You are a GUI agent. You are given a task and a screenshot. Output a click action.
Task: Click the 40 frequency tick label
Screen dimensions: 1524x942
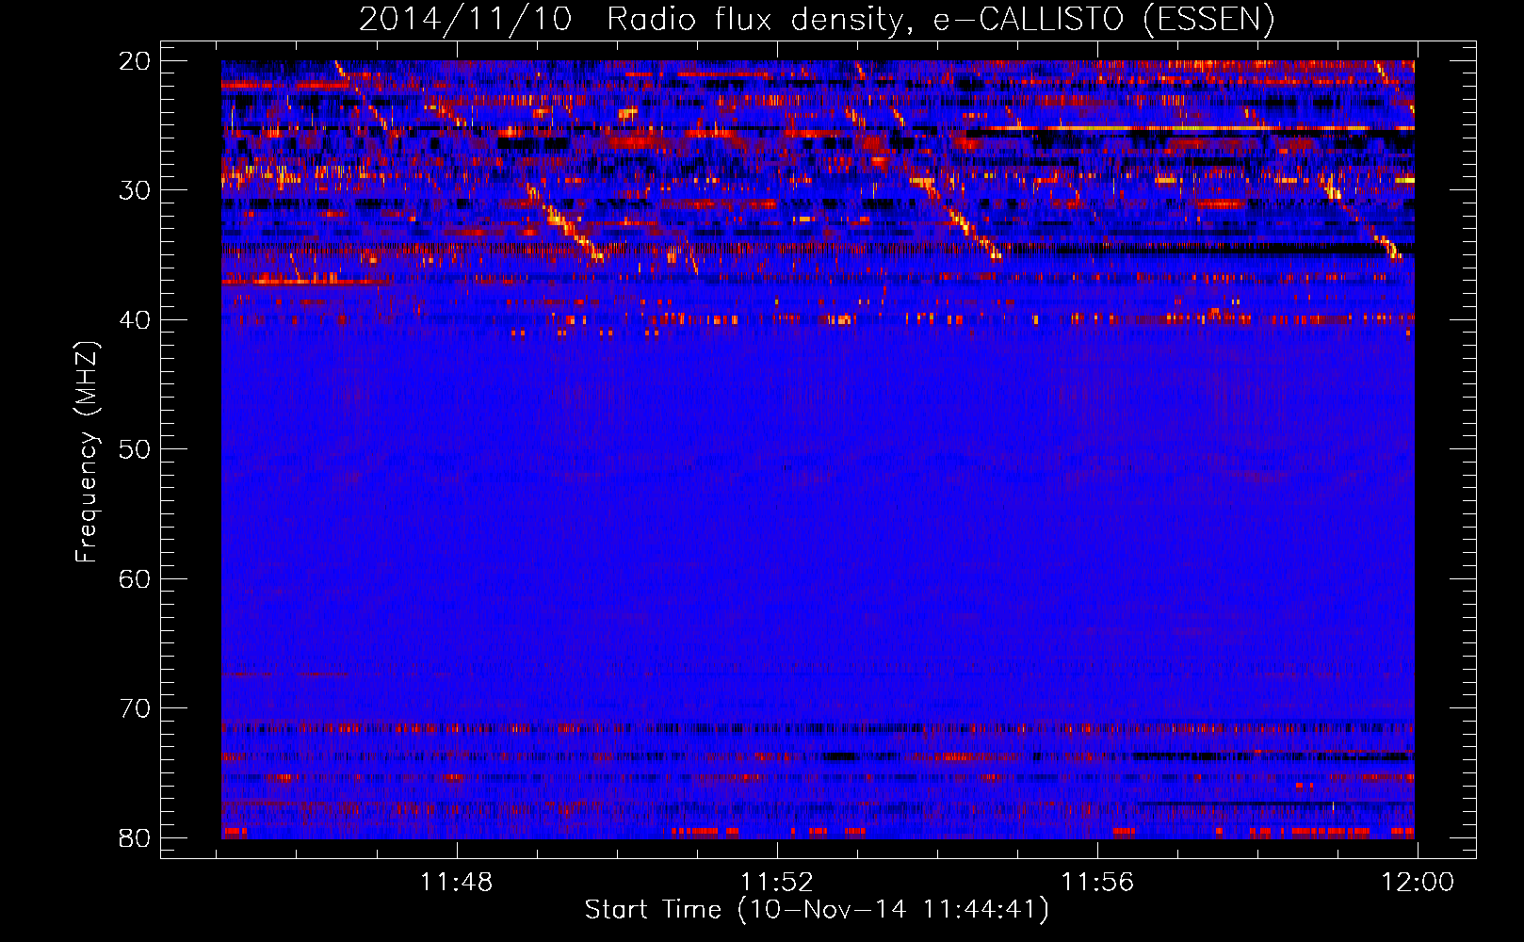(135, 320)
